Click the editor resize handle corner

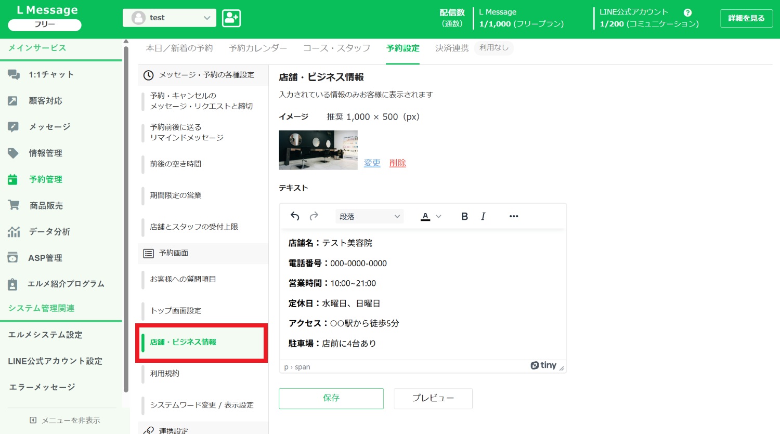[x=562, y=368]
